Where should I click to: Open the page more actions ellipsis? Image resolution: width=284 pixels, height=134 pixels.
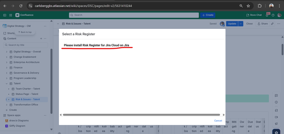(279, 23)
